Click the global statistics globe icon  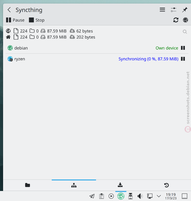(x=8, y=31)
